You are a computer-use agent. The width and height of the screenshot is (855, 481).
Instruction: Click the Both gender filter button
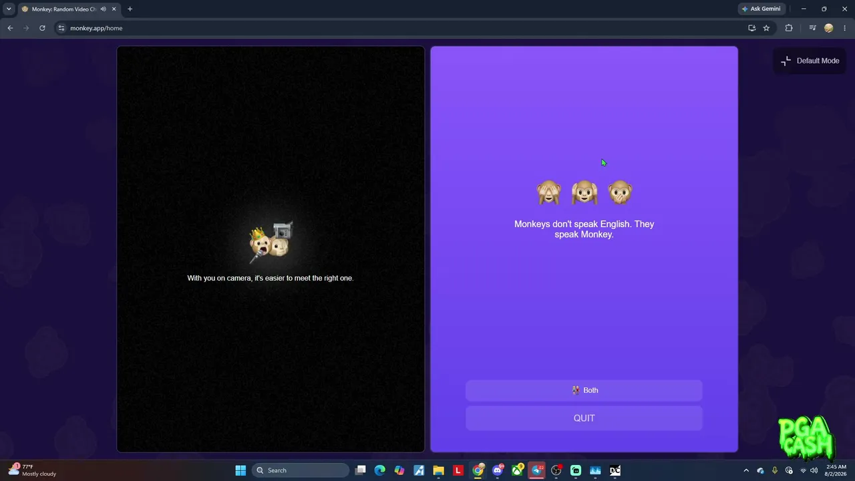pyautogui.click(x=584, y=390)
